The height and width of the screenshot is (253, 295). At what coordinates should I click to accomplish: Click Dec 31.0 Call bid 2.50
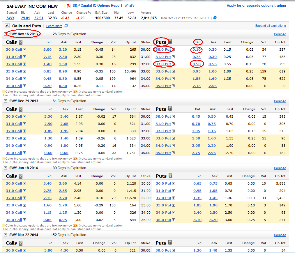point(48,124)
